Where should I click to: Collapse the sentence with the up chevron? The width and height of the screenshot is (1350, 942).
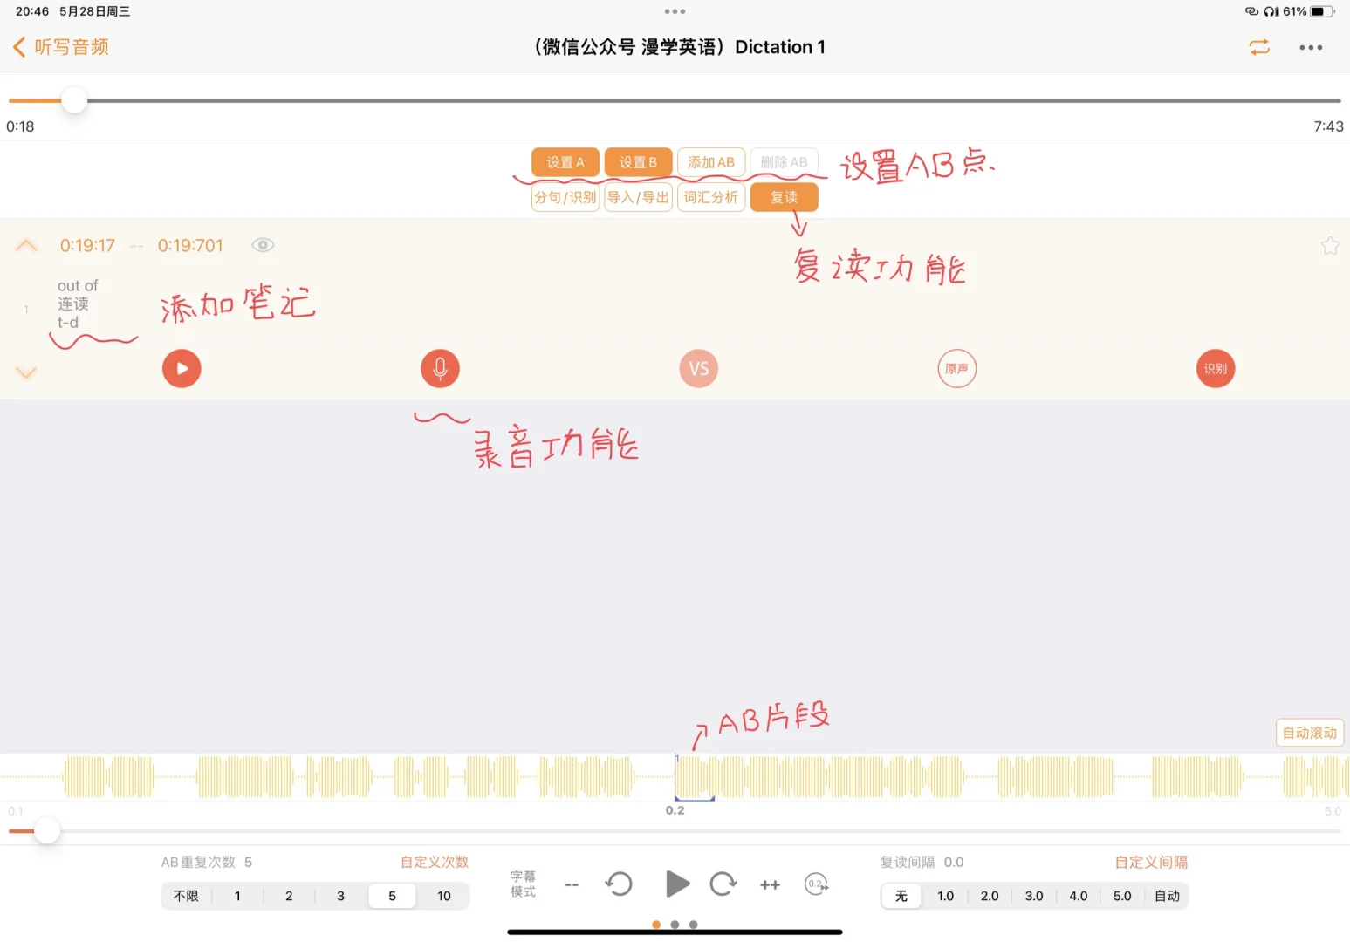click(26, 245)
